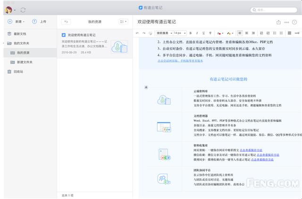Click the 我的资源 list header title
302x199 pixels.
tap(95, 22)
